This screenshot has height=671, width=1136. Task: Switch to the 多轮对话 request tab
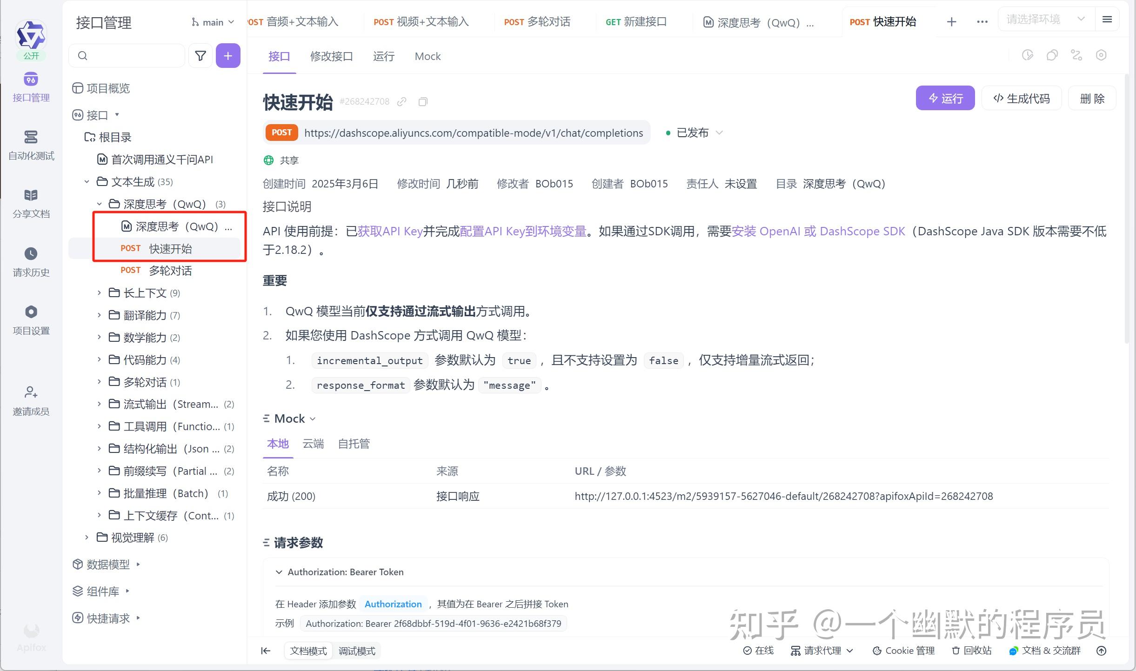(537, 21)
